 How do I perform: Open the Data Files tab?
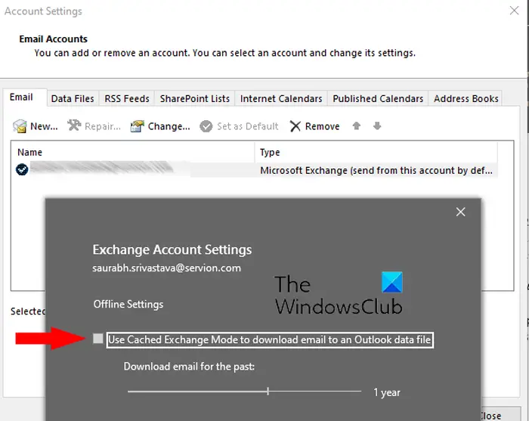click(73, 98)
